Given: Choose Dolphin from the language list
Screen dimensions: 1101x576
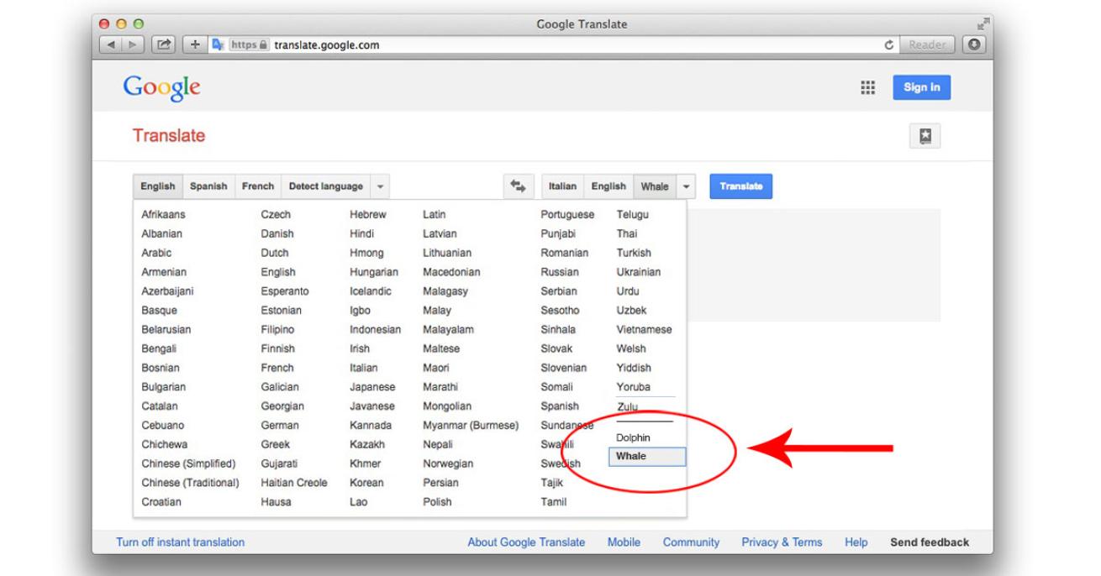Looking at the screenshot, I should [x=633, y=437].
